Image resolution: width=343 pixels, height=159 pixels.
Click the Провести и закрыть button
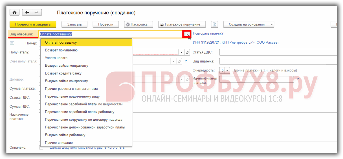point(33,24)
